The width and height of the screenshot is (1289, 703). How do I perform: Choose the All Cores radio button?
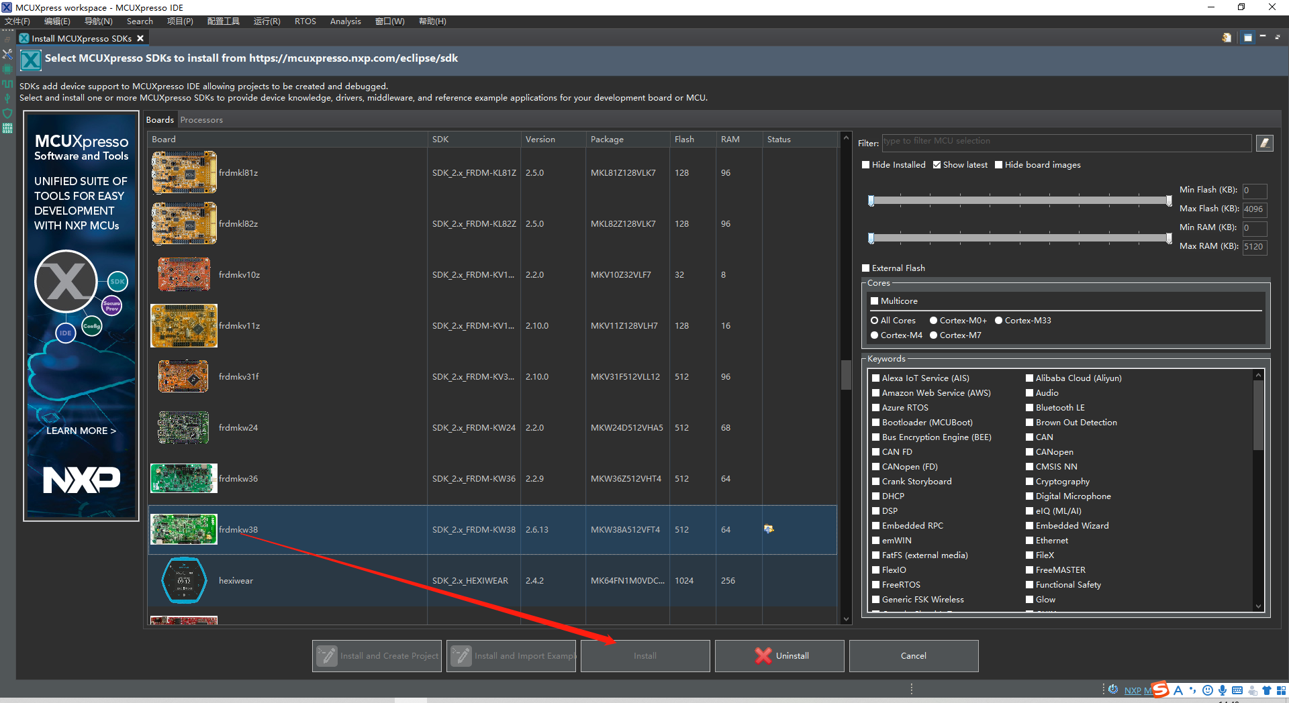(x=875, y=321)
